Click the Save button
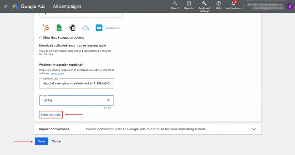Viewport: 295px width, 155px height. (41, 141)
